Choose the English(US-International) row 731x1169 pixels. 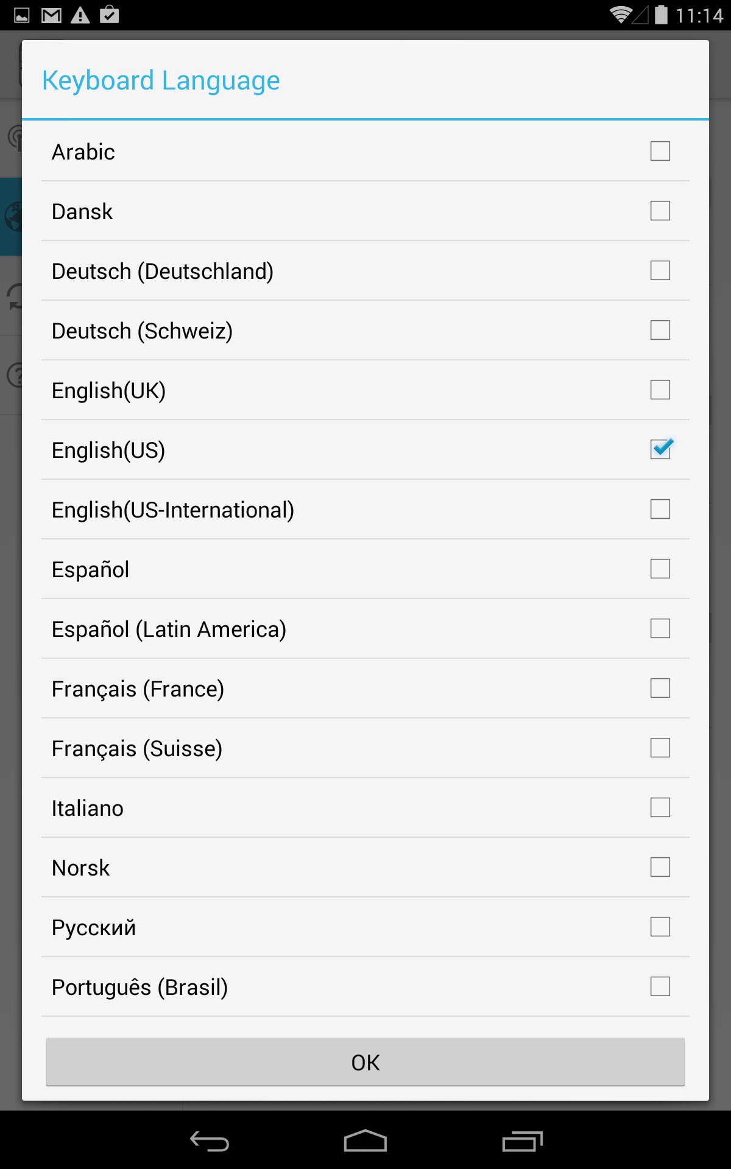tap(365, 510)
